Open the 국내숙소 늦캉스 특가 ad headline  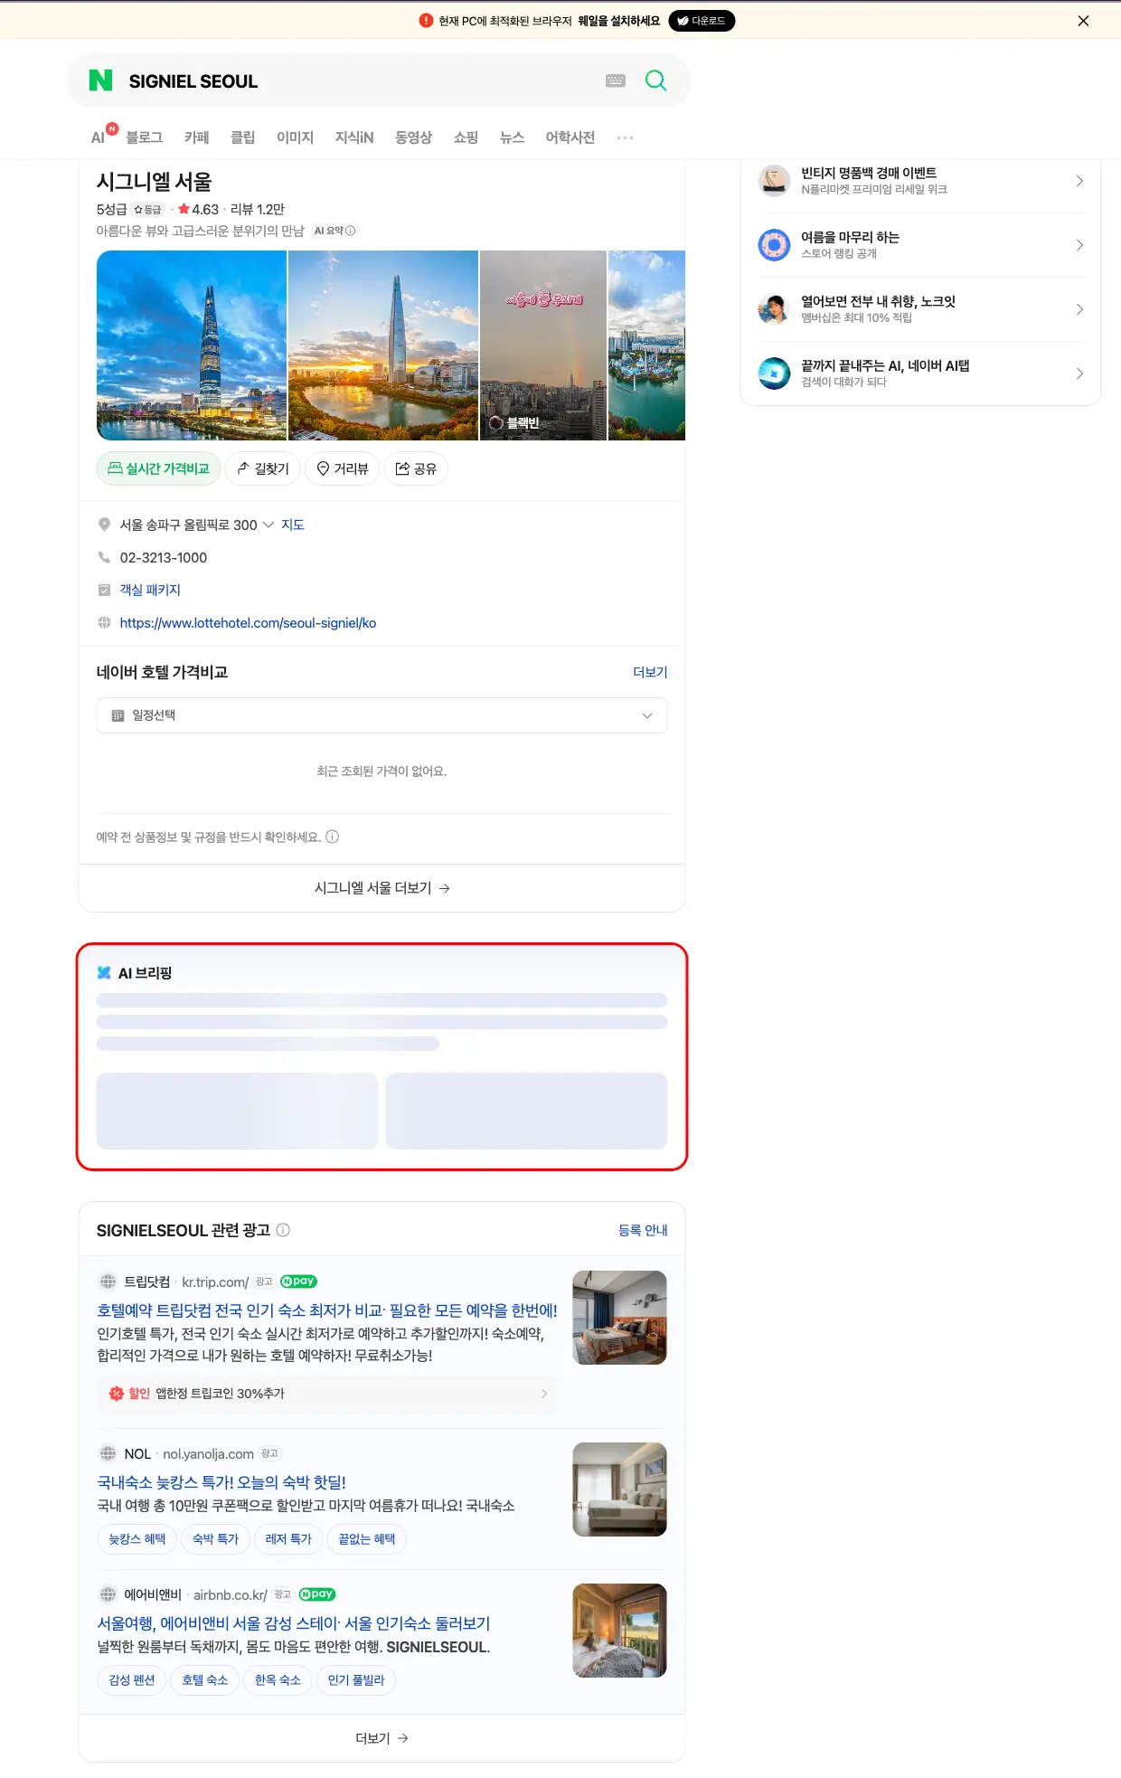pos(221,1482)
